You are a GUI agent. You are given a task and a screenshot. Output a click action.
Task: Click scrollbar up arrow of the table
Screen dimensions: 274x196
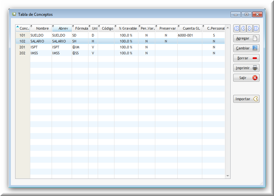pyautogui.click(x=228, y=28)
